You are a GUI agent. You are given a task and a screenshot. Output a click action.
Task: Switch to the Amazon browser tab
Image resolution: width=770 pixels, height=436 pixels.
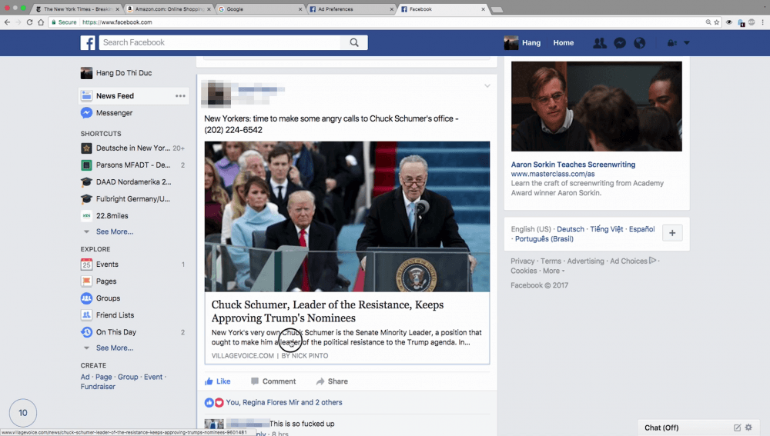point(169,9)
